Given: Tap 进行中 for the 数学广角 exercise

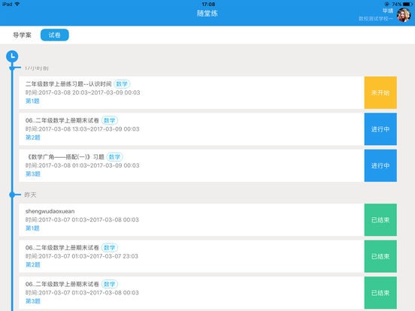Looking at the screenshot, I should (x=380, y=165).
